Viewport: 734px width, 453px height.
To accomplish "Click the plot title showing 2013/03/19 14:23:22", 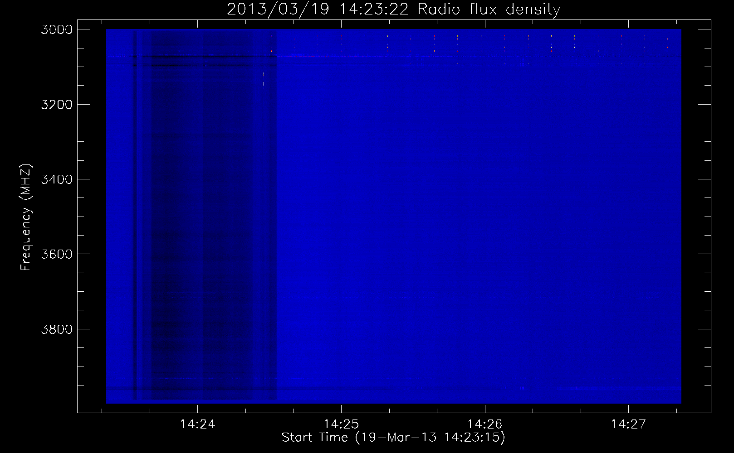I will tap(393, 9).
